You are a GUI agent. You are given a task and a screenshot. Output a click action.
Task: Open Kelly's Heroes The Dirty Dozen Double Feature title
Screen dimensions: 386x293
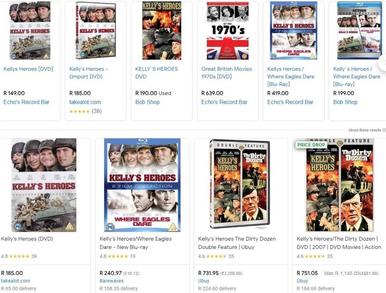coord(237,243)
